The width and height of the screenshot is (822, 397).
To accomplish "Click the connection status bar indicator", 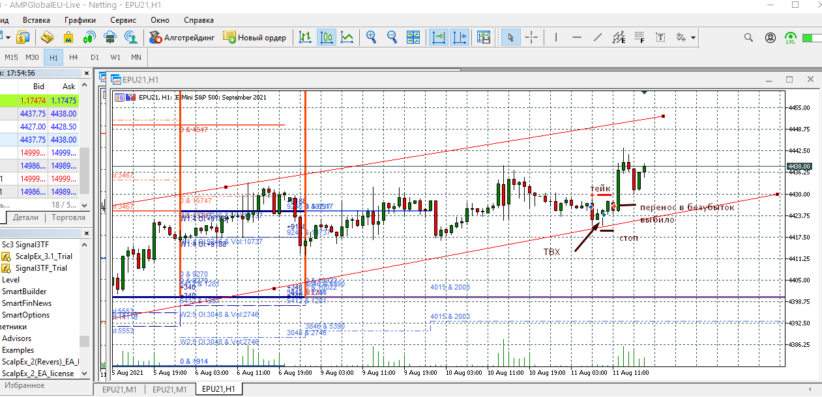I will tap(812, 38).
